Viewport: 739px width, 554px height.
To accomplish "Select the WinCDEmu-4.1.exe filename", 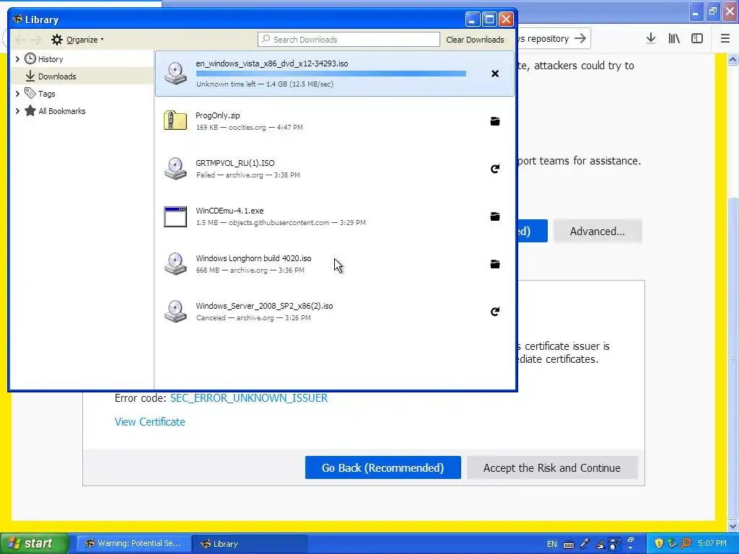I will [x=229, y=211].
